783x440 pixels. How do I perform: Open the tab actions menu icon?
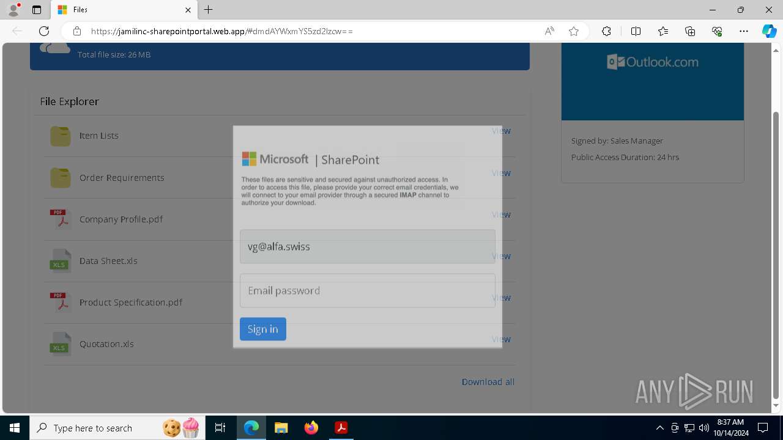pos(37,10)
